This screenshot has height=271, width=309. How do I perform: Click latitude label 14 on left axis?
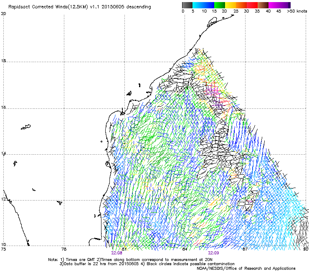(3, 153)
